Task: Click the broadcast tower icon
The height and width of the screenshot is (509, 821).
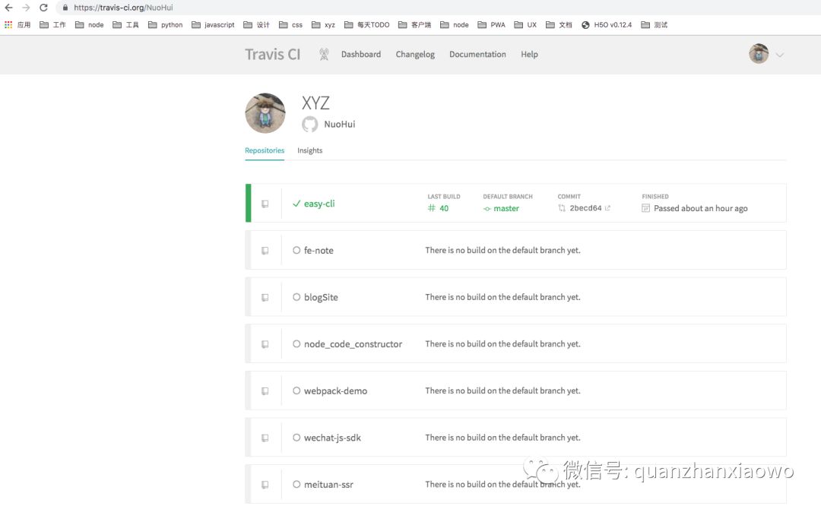Action: click(324, 54)
